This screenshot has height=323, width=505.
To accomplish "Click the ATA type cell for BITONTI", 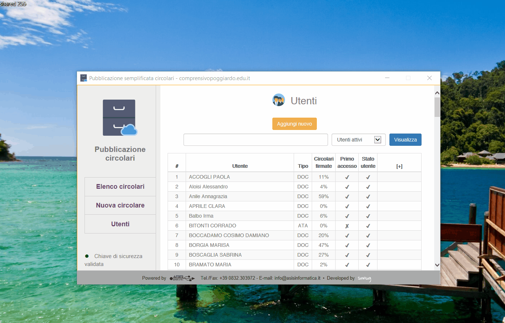I will click(x=303, y=226).
